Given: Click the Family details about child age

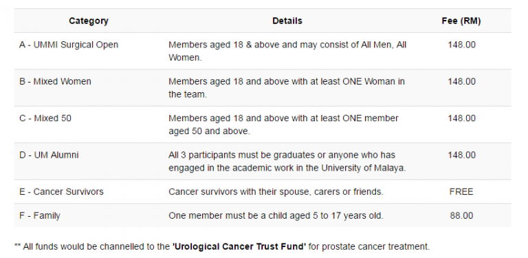Looking at the screenshot, I should click(276, 215).
